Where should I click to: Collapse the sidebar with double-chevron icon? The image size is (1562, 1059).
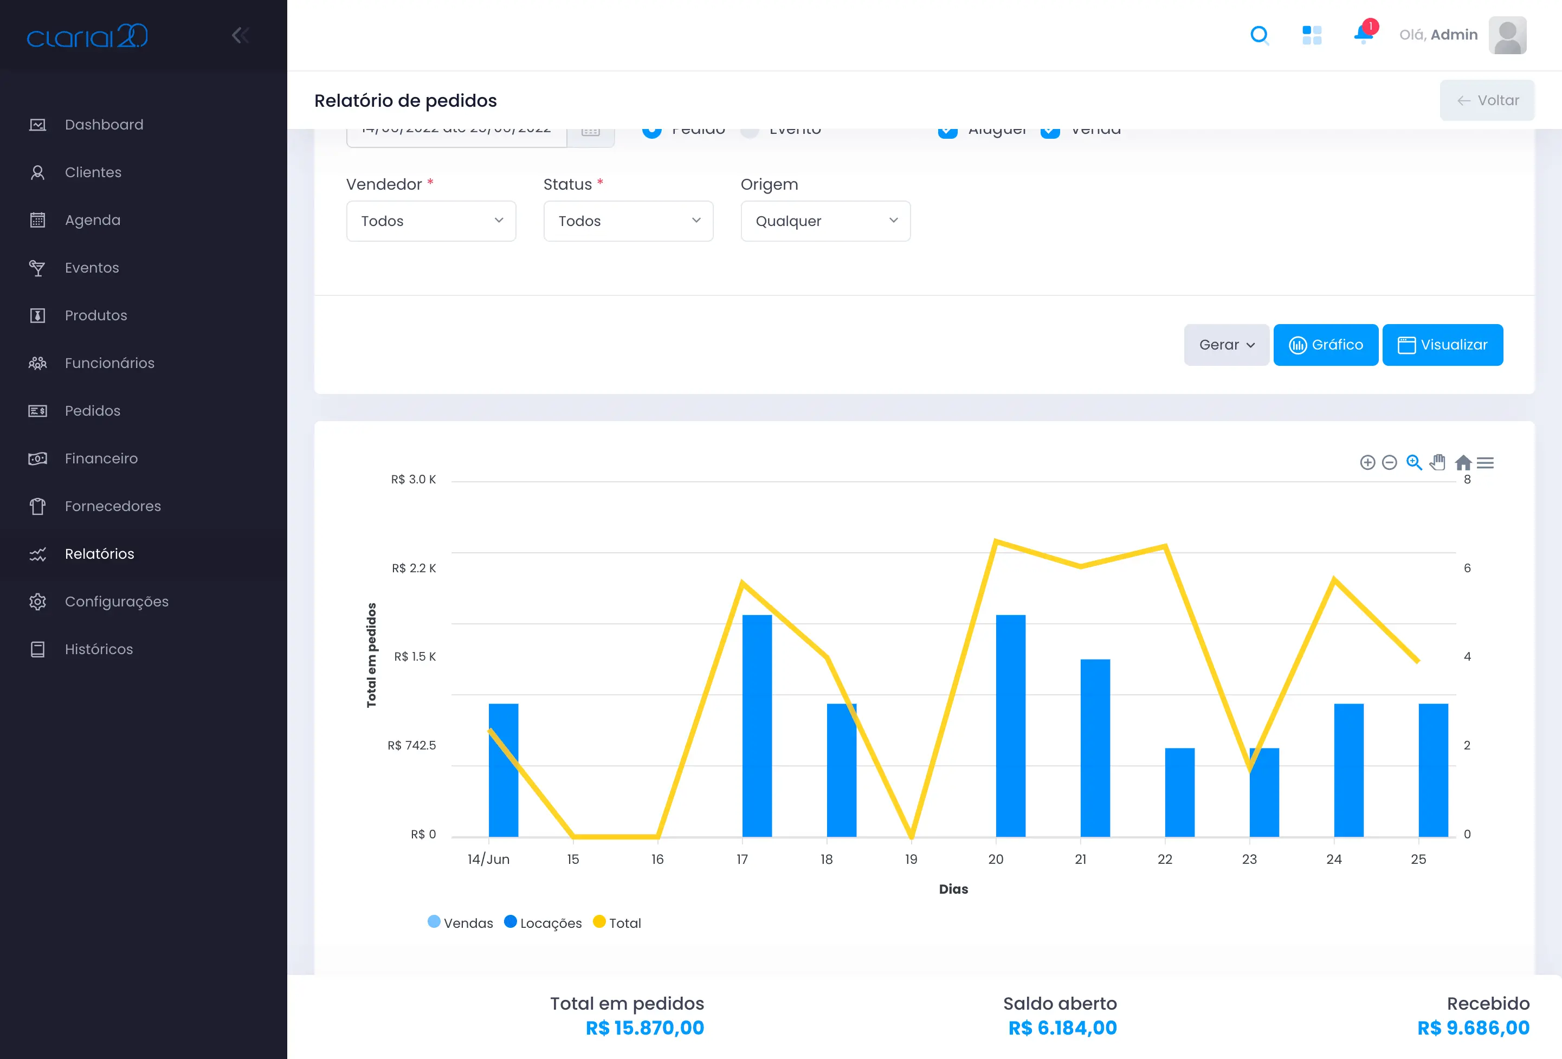(240, 35)
